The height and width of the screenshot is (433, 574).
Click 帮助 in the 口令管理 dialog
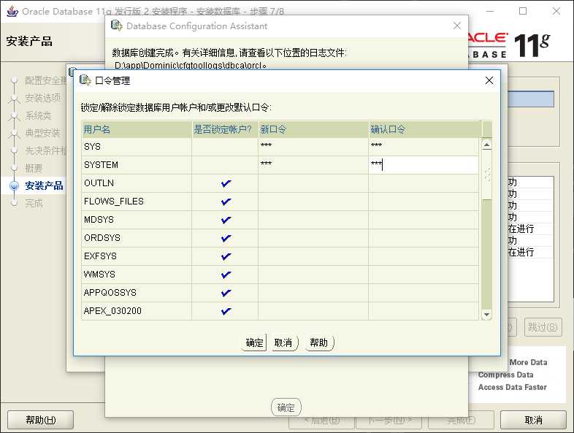319,343
